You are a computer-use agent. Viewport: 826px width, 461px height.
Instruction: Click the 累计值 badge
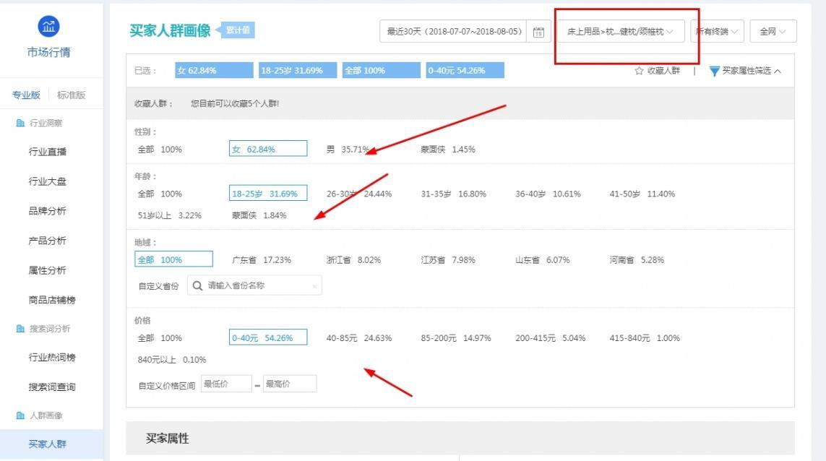tap(238, 30)
